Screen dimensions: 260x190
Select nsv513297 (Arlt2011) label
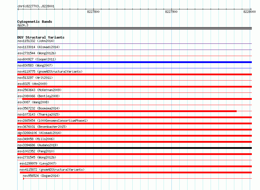pos(35,78)
